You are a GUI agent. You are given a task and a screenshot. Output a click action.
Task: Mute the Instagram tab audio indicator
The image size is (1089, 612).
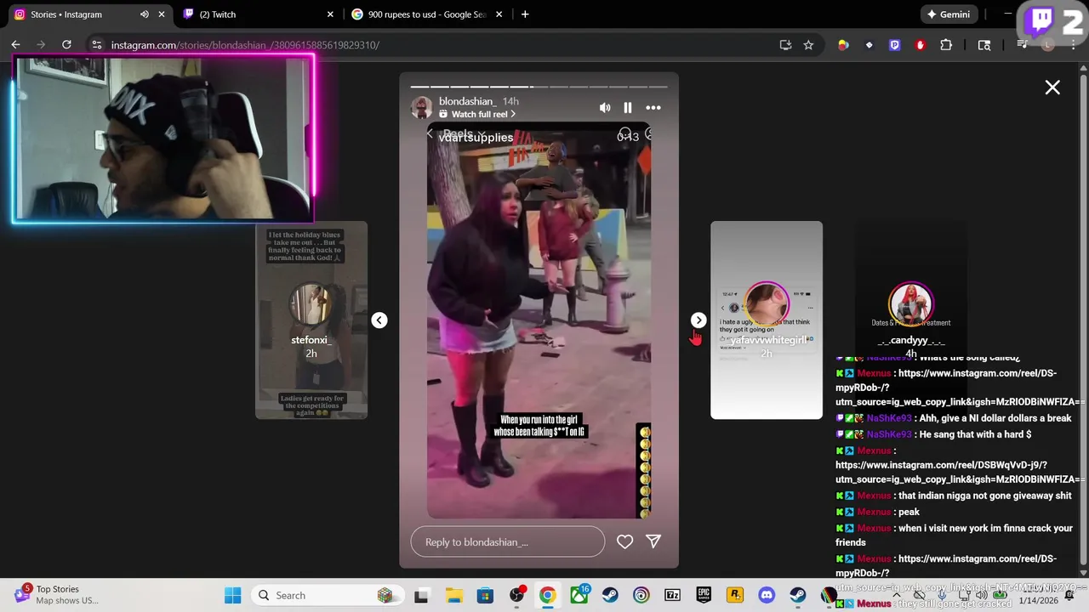click(x=145, y=14)
